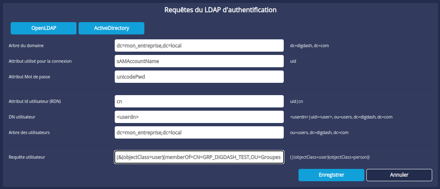Save settings with the Enregistrer button
This screenshot has height=189, width=440.
331,175
